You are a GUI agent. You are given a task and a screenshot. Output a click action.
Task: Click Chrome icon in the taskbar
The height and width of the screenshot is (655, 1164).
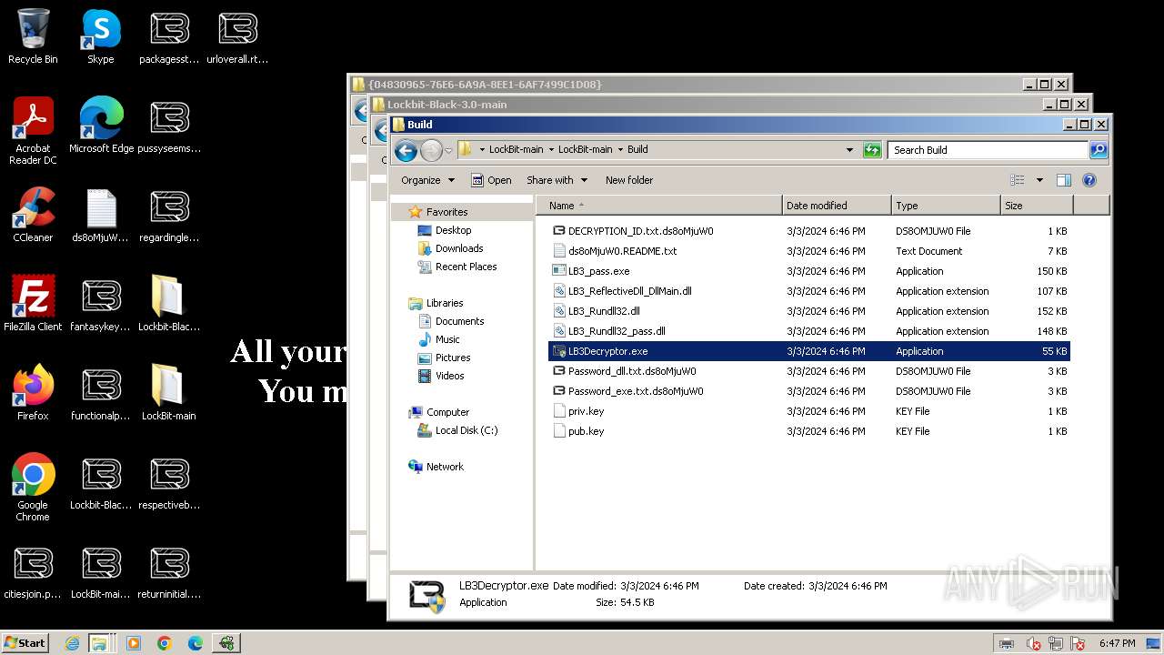tap(164, 643)
